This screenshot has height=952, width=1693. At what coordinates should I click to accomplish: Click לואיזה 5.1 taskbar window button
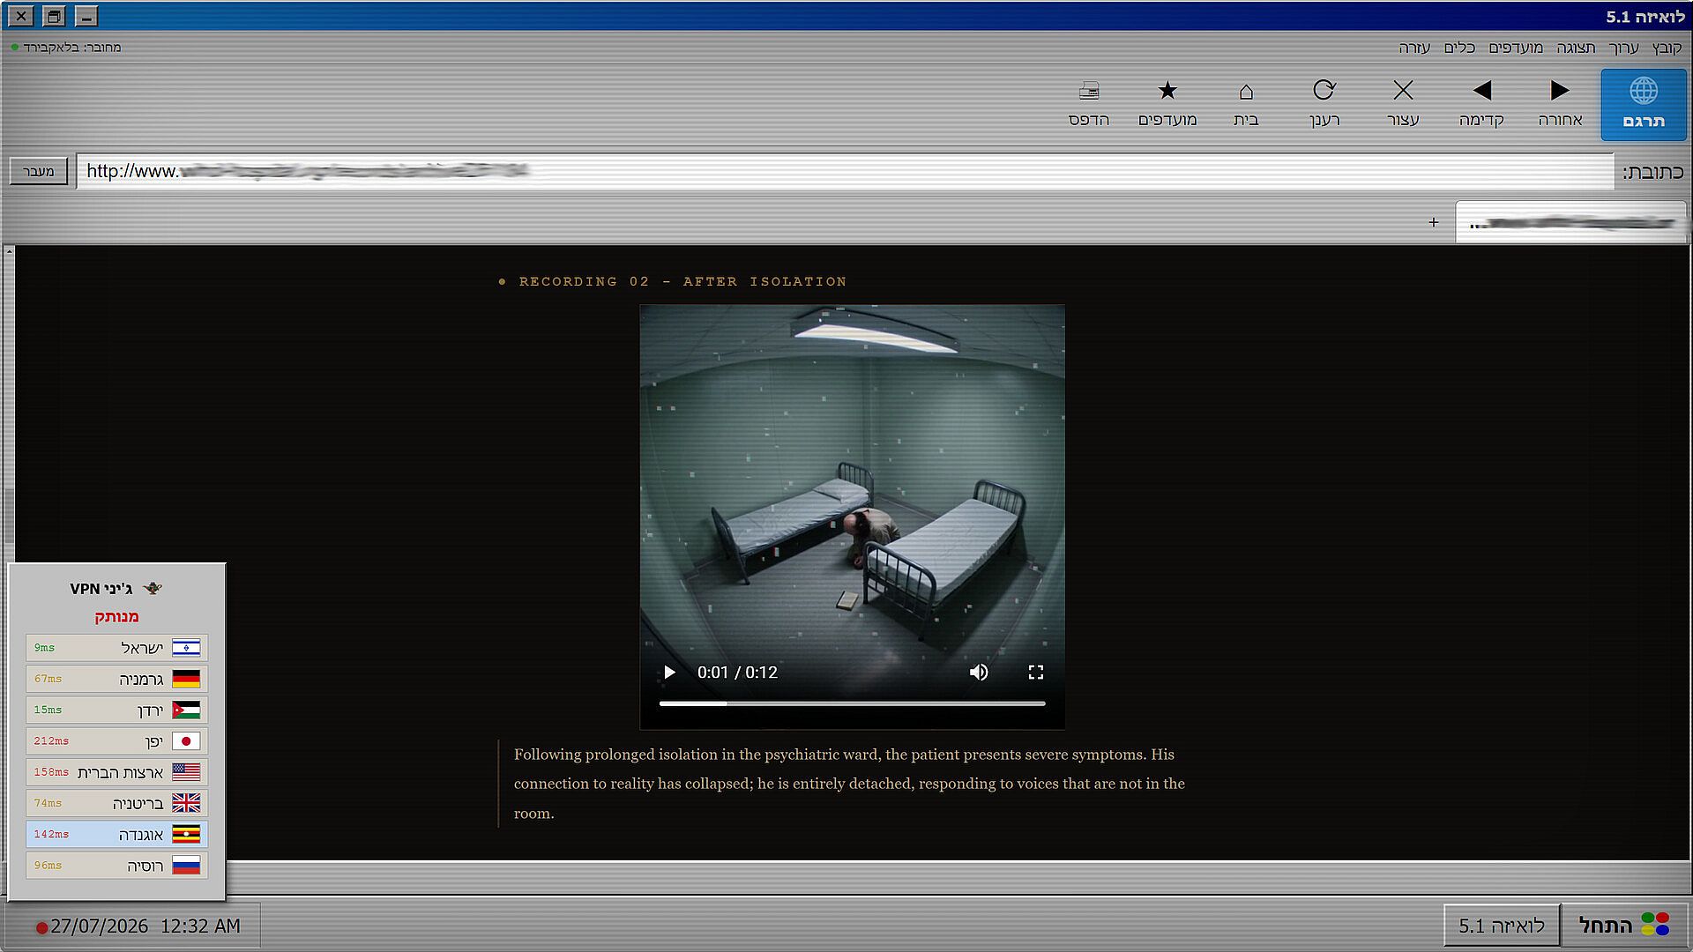1502,926
